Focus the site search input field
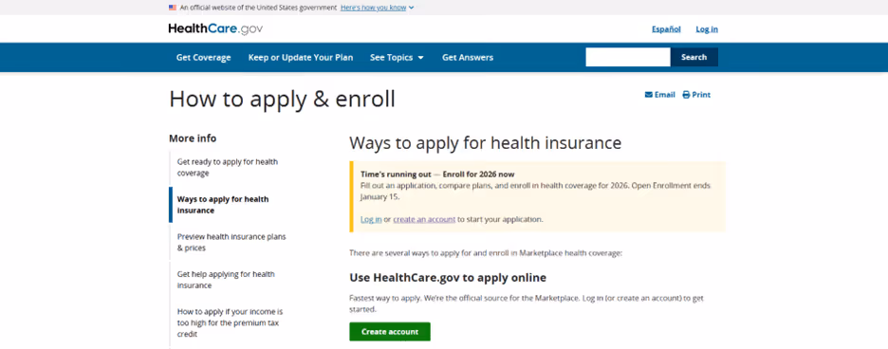This screenshot has height=349, width=888. (x=628, y=57)
